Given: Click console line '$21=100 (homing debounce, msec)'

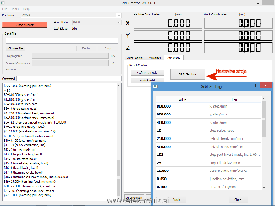Looking at the screenshot, I should click(x=29, y=191).
